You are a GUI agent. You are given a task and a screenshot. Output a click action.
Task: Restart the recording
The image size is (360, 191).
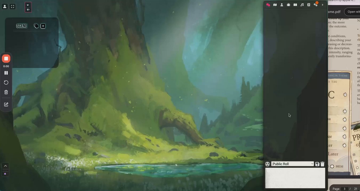6,83
